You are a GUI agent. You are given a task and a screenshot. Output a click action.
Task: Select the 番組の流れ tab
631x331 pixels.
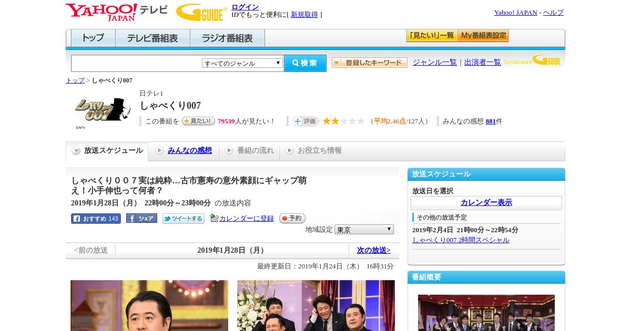pos(249,151)
